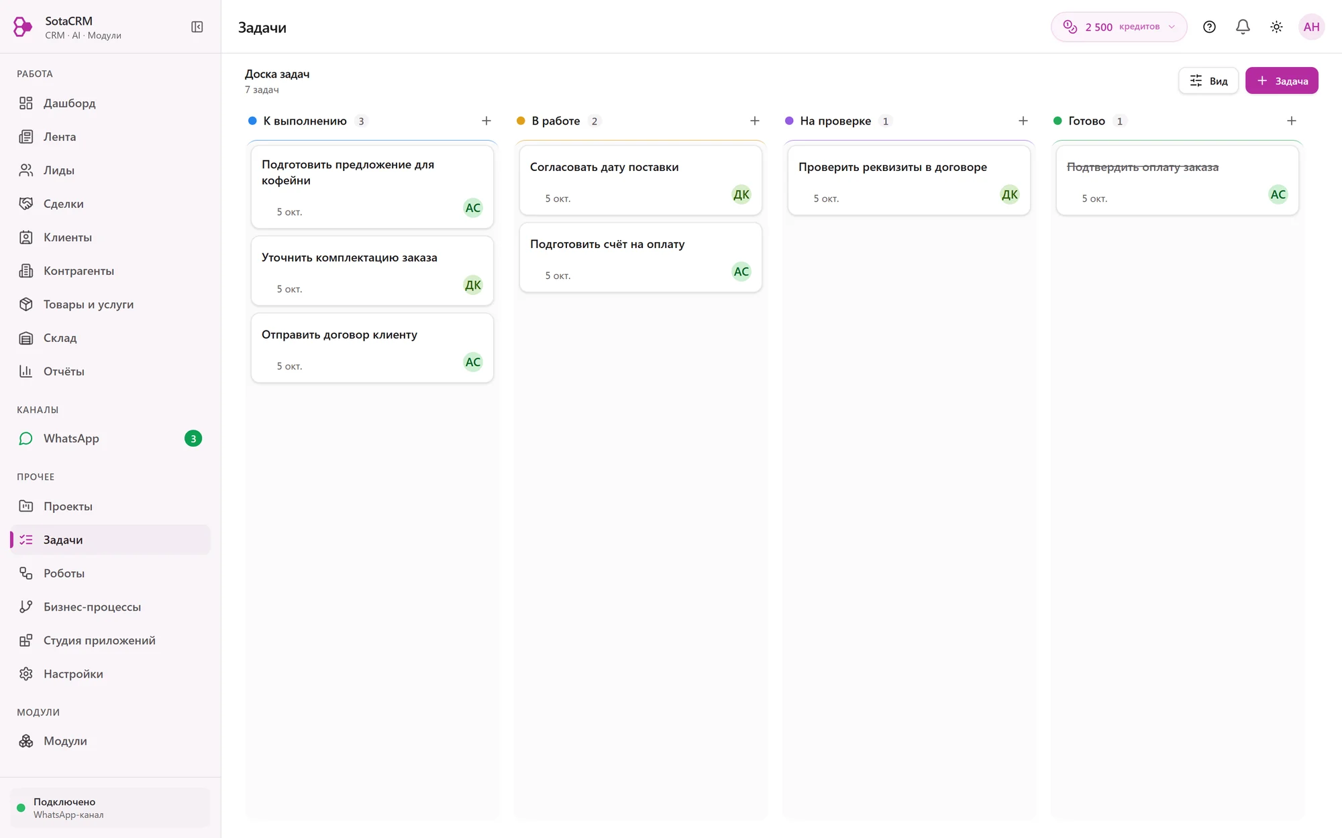Add task to Готово column
The image size is (1342, 838).
pos(1292,121)
